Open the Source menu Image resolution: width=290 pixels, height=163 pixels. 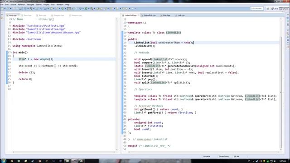point(13,5)
